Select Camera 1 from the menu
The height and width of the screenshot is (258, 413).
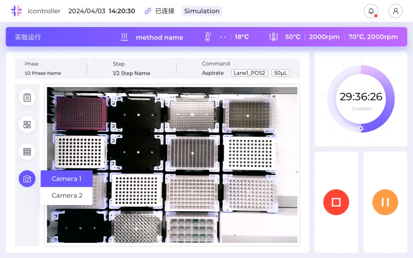(x=67, y=179)
